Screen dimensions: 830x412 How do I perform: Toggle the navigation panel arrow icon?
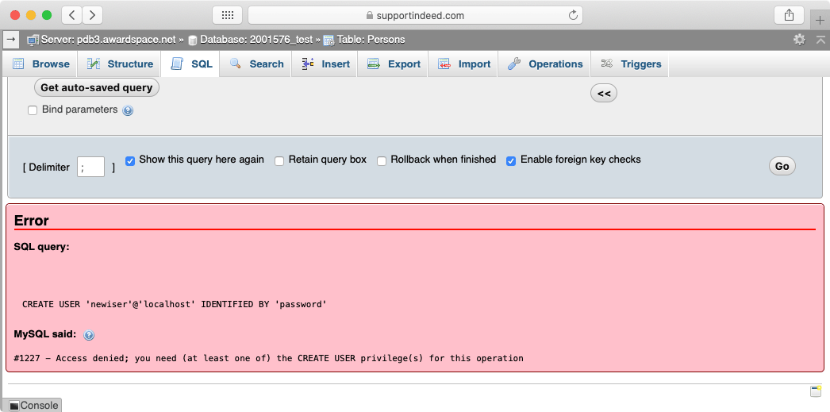click(x=11, y=39)
